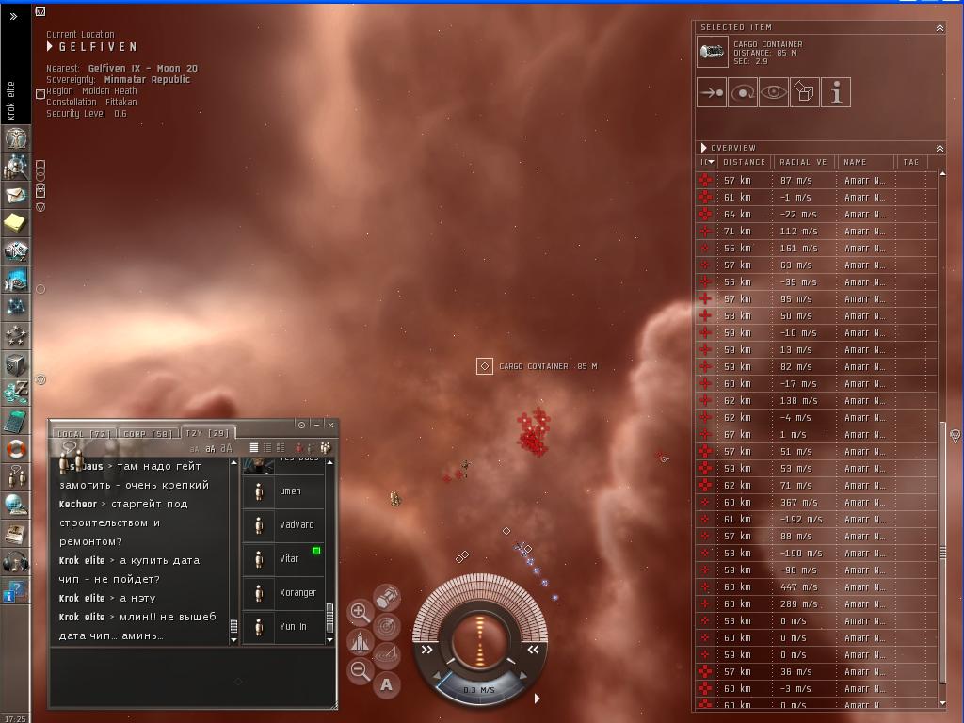This screenshot has width=964, height=723.
Task: Click Look At eye icon in Selected Item
Action: [x=774, y=92]
